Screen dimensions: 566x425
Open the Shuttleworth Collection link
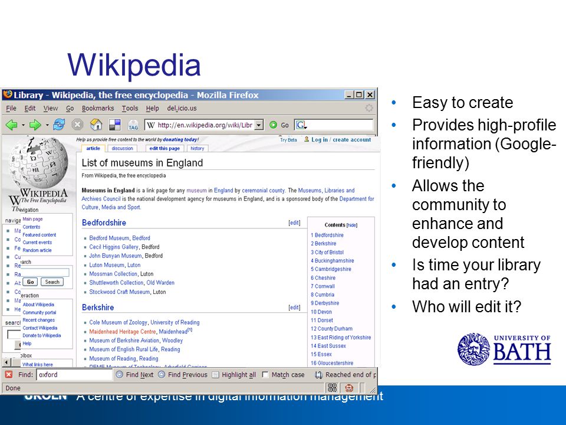pyautogui.click(x=116, y=283)
